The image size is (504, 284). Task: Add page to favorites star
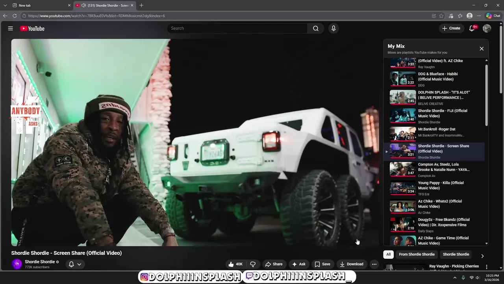click(441, 16)
